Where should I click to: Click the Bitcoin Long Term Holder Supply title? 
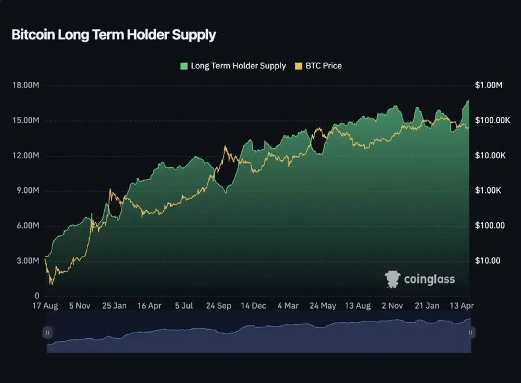pos(114,35)
